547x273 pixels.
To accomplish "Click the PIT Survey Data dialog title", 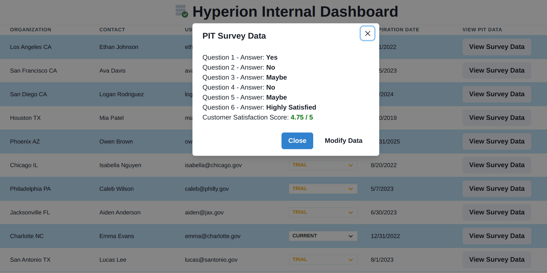I will click(x=234, y=36).
